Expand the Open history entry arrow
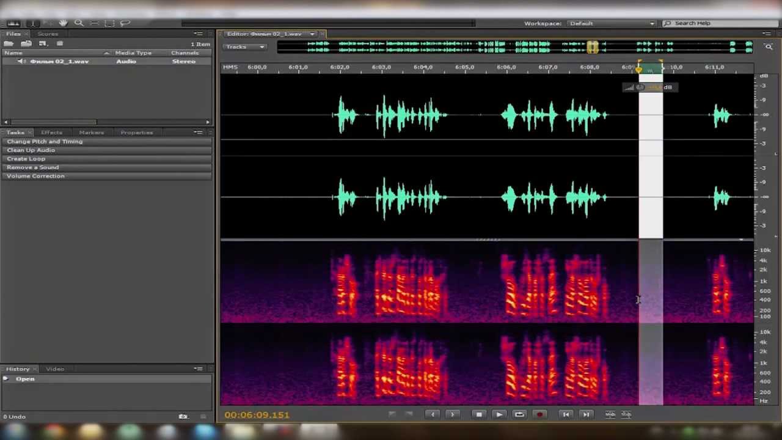782x440 pixels. [x=5, y=379]
